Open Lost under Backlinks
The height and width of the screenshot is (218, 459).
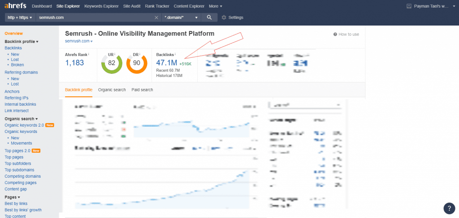(x=15, y=60)
